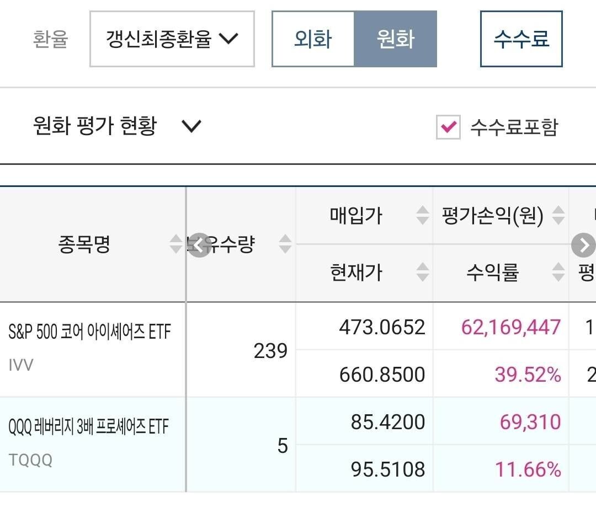596x513 pixels.
Task: Open the 수수료 fee button
Action: (x=520, y=39)
